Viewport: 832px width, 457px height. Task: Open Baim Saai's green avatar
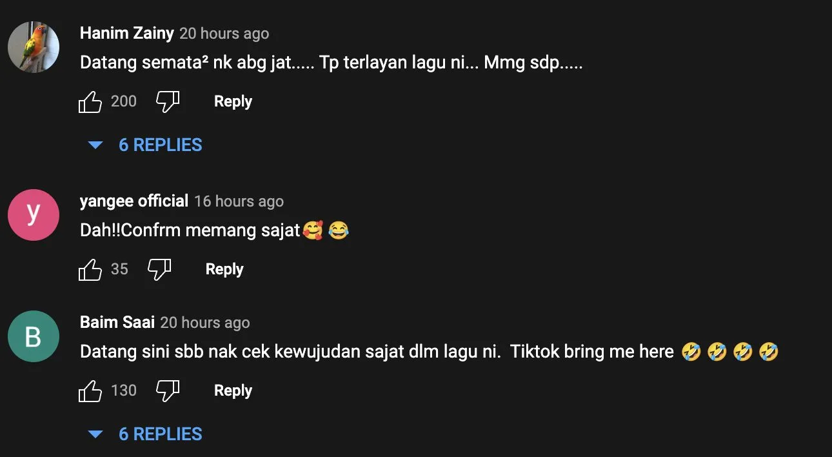[x=34, y=336]
